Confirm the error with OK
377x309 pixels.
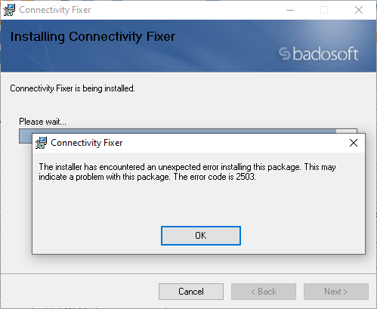201,236
